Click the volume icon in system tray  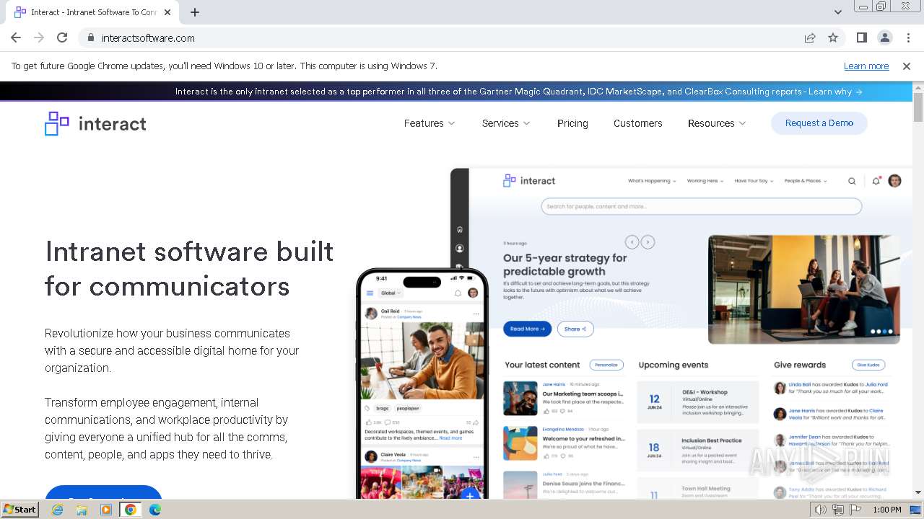821,510
